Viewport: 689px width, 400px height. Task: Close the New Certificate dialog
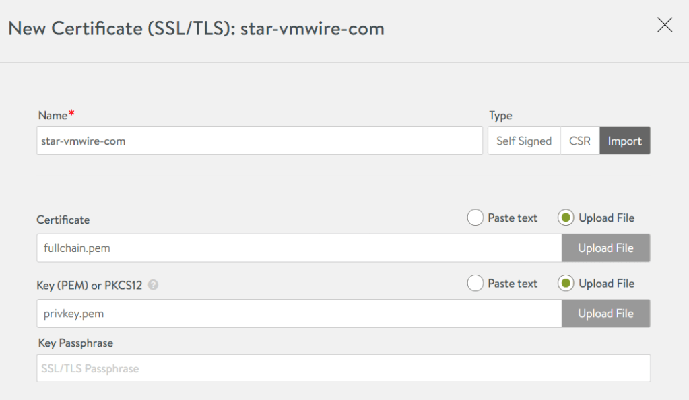pos(664,26)
